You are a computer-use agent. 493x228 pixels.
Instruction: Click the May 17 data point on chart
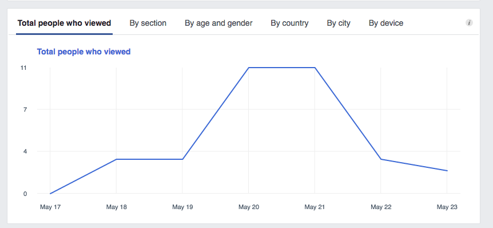[x=50, y=194]
